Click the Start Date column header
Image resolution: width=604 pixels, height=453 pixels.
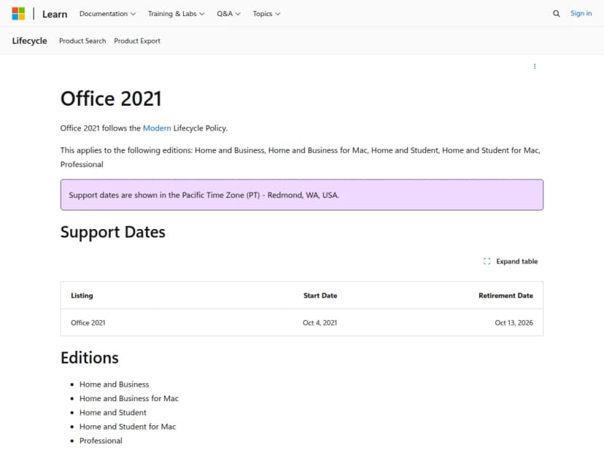[x=320, y=295]
